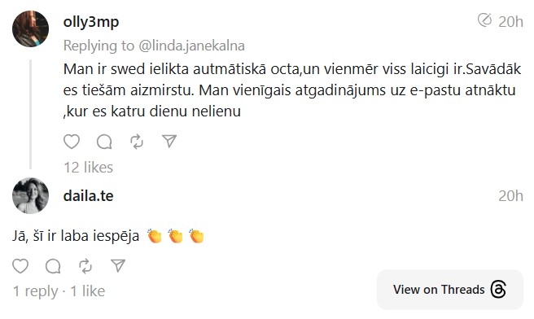This screenshot has width=534, height=319.
Task: Expand the 1 reply thread
Action: pos(36,291)
